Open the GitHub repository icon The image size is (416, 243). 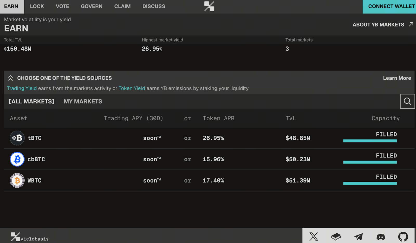(x=403, y=237)
